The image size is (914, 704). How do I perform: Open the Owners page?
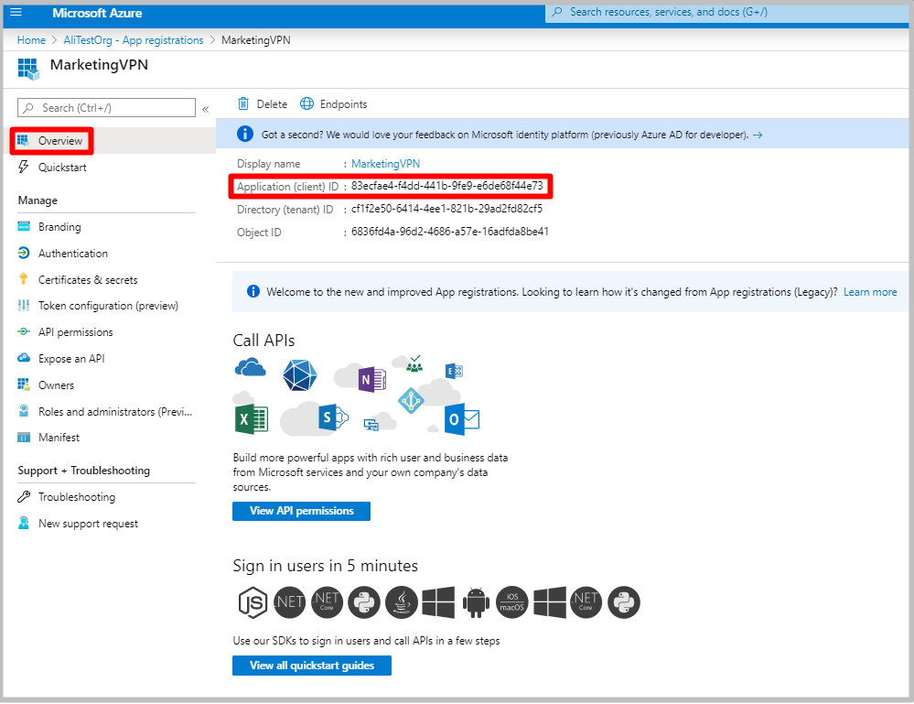coord(56,384)
